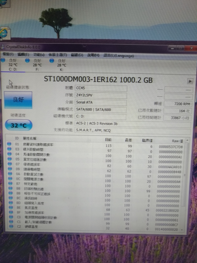The height and width of the screenshot is (263, 197).
Task: Select the F: disk tab
Action: click(x=37, y=65)
